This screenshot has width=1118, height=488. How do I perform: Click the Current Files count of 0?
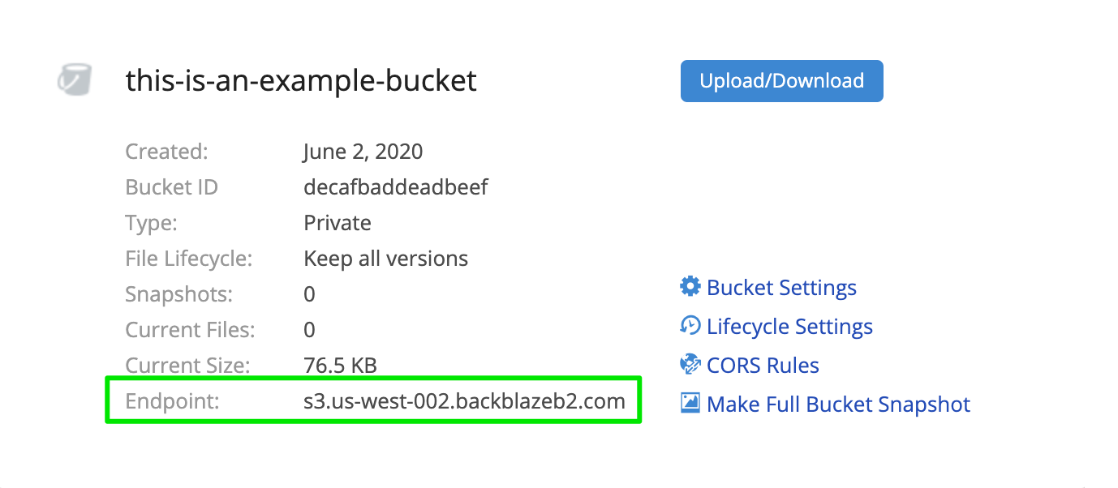point(308,329)
